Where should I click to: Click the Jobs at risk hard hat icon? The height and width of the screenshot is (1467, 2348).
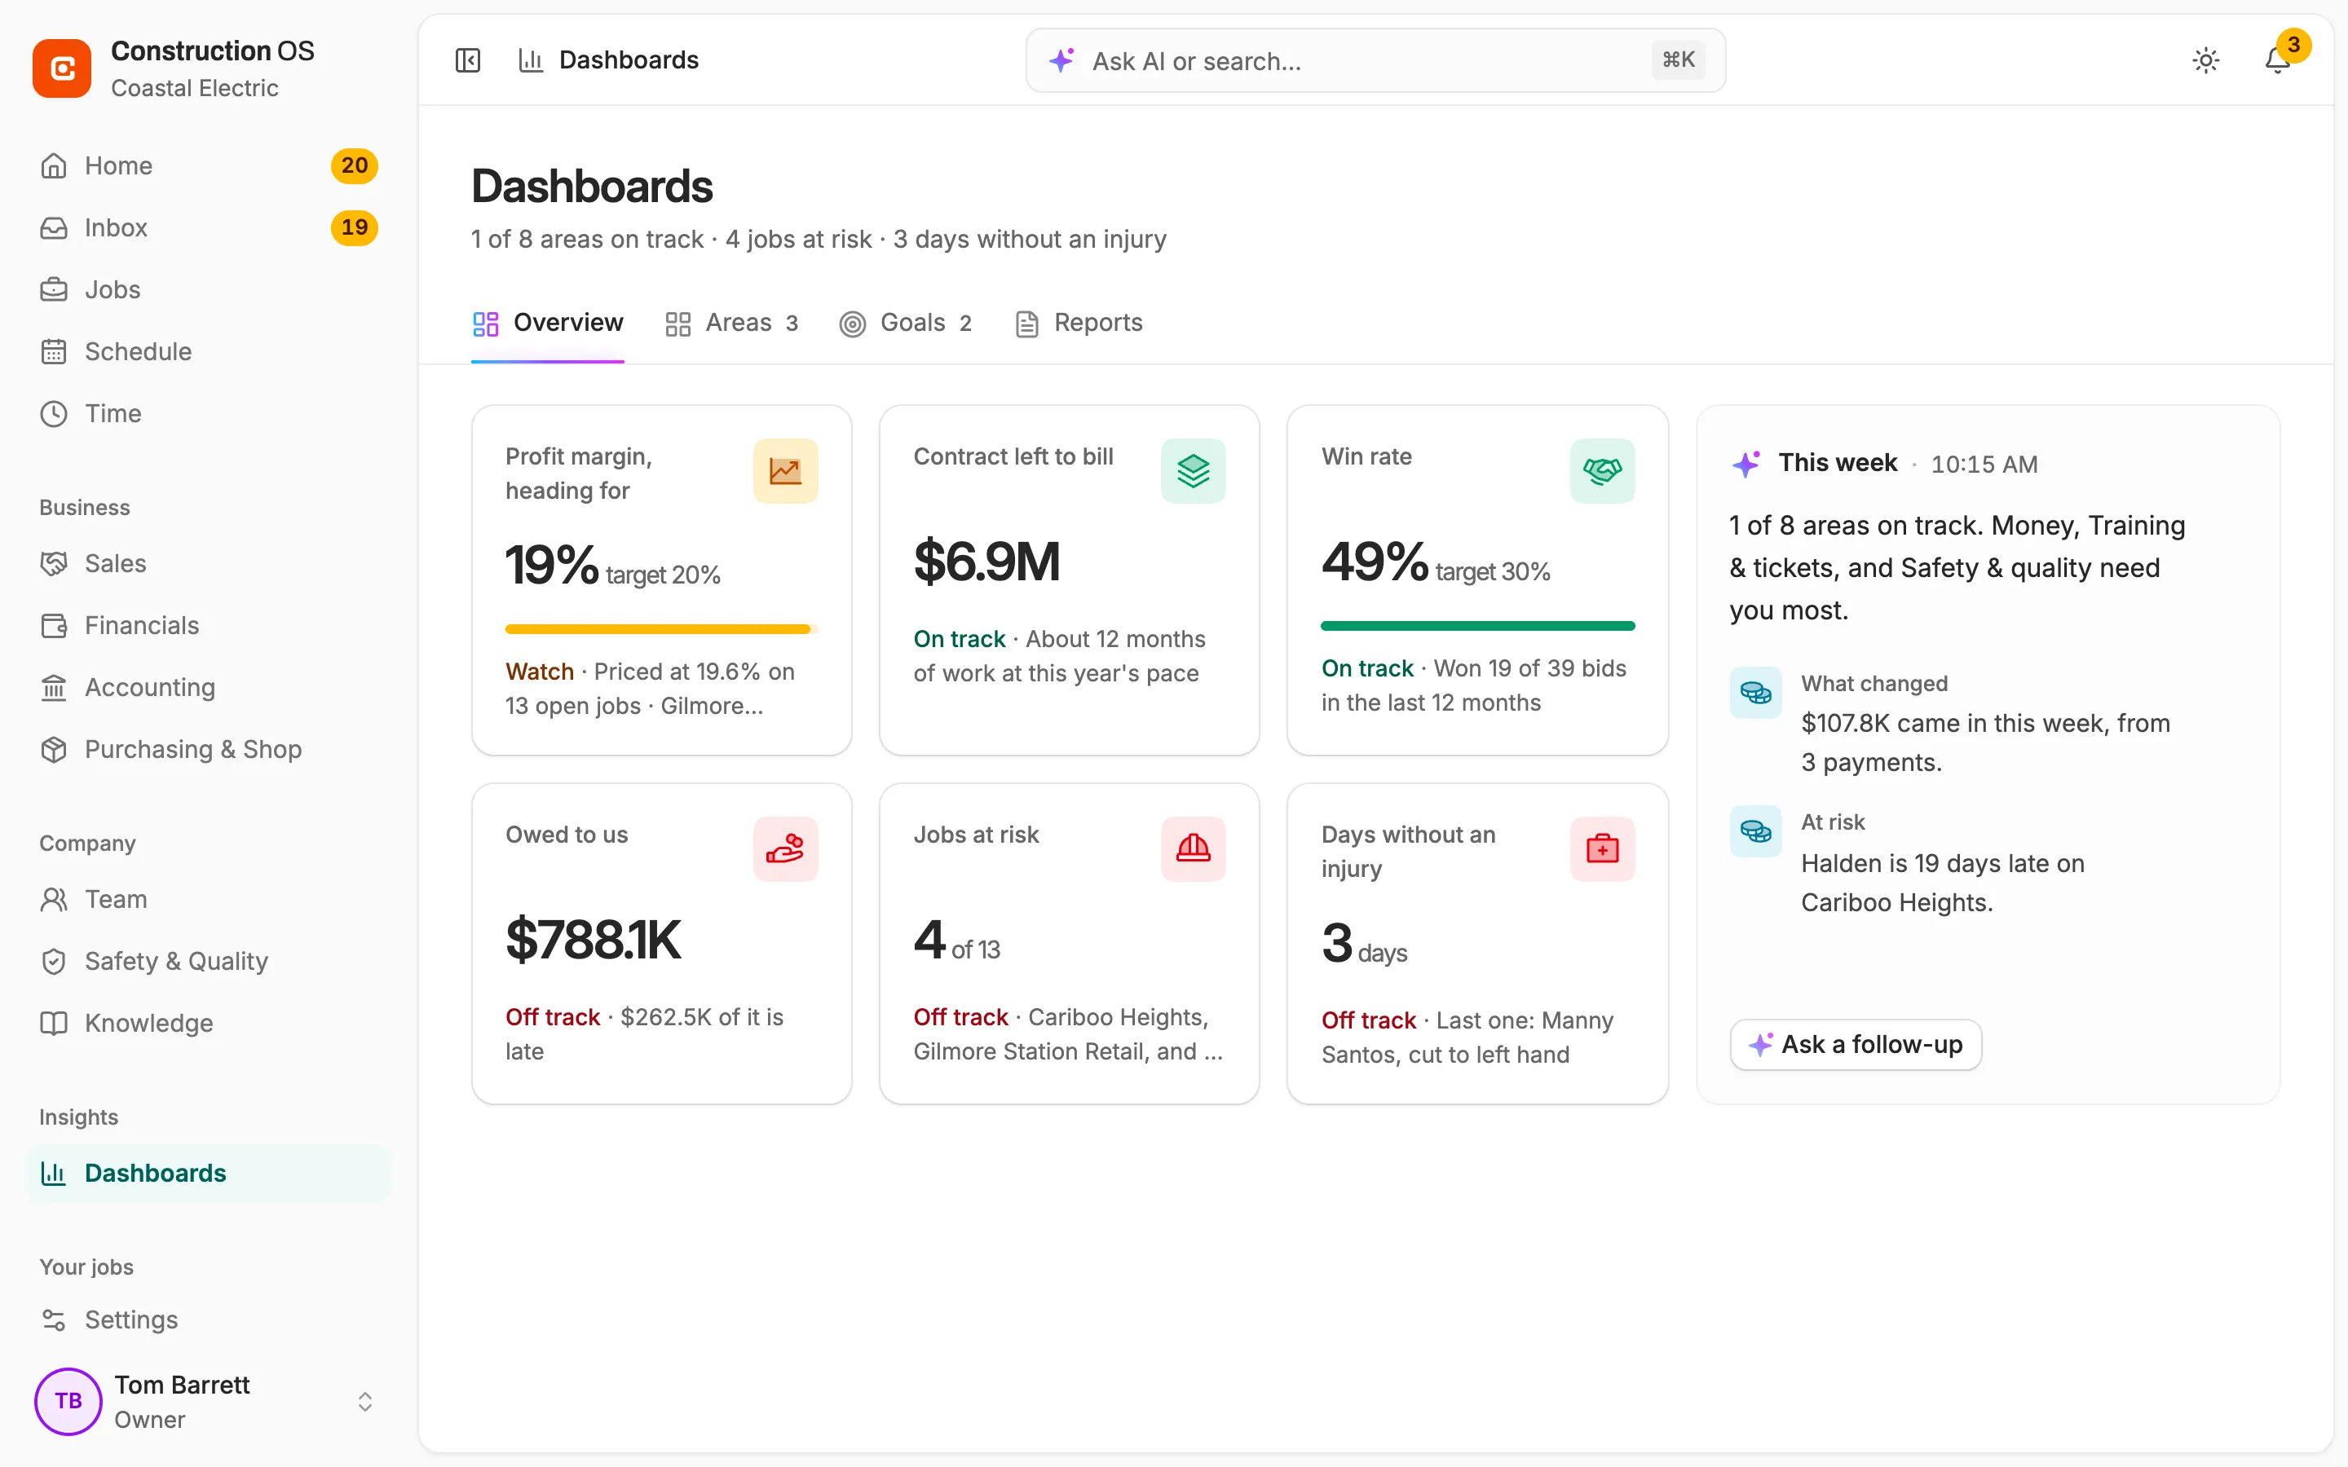1194,850
